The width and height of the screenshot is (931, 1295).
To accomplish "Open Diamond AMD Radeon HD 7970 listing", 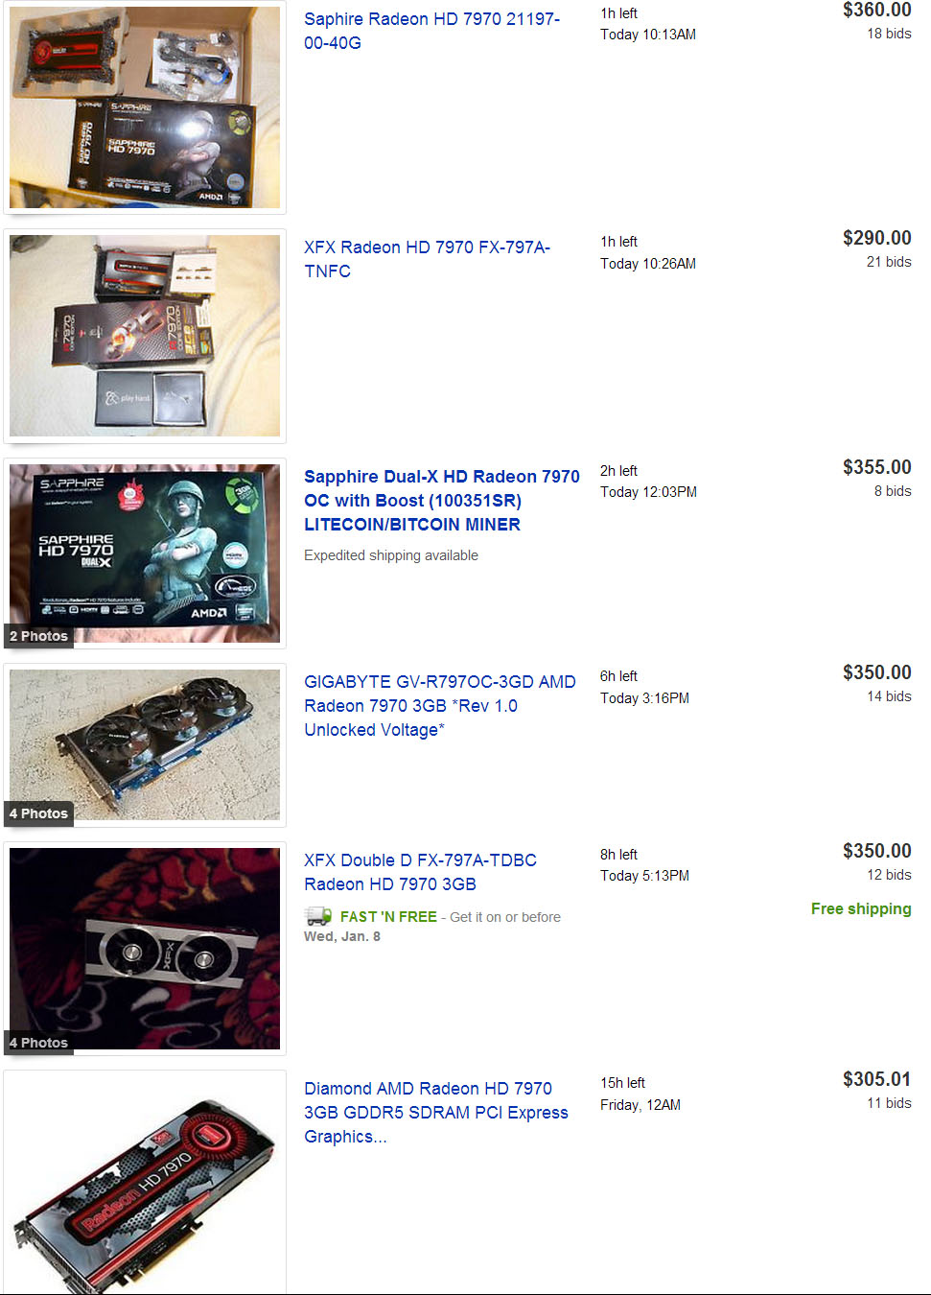I will click(x=436, y=1112).
